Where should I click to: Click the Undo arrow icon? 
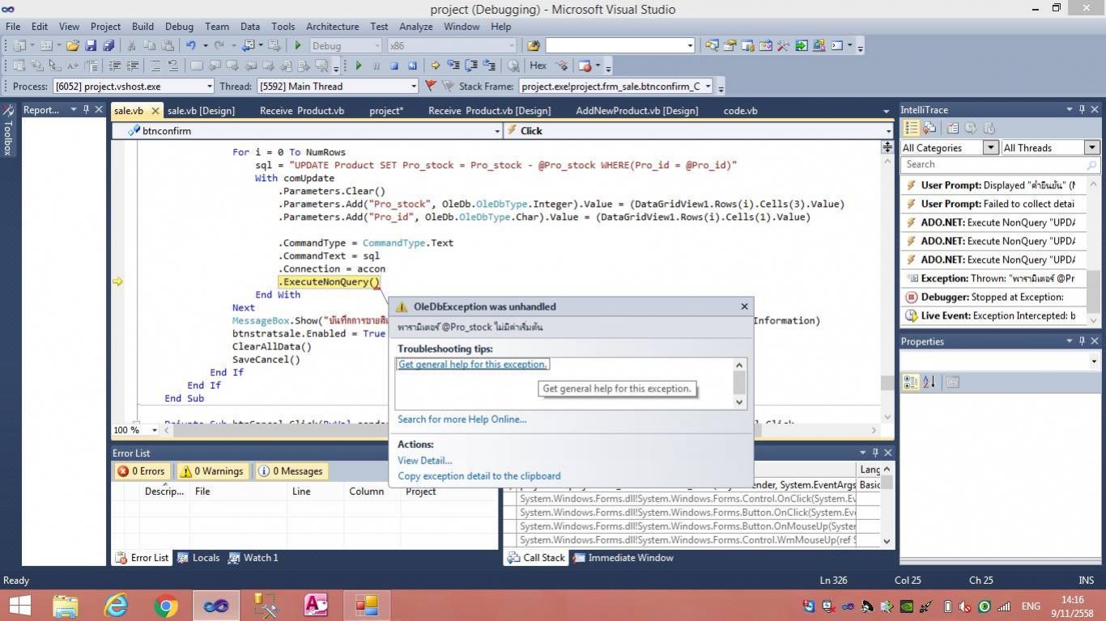[x=191, y=46]
